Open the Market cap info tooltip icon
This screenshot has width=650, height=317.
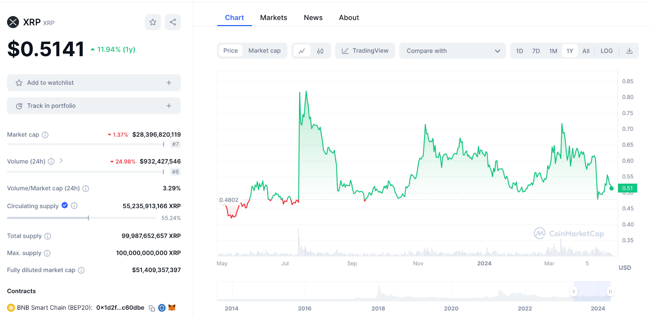[x=45, y=135]
